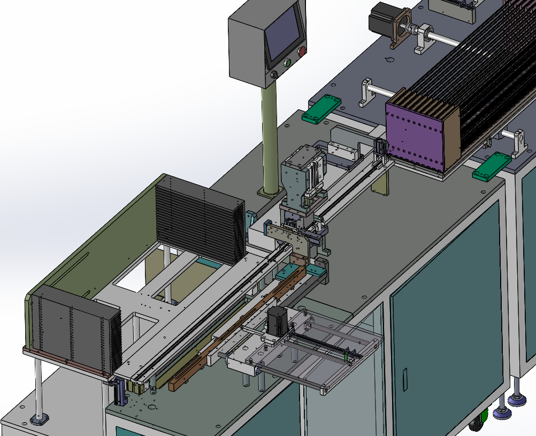Click the green button on the control box
This screenshot has width=536, height=436.
(x=287, y=63)
